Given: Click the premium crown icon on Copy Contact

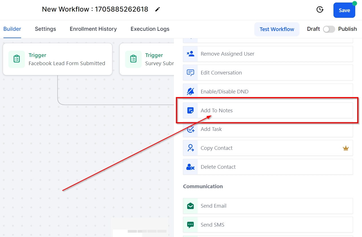Looking at the screenshot, I should [x=346, y=148].
